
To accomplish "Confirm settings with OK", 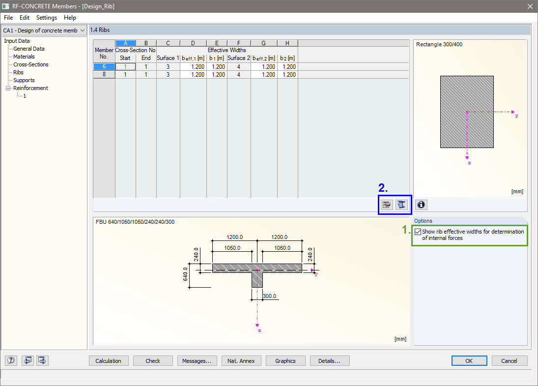I will click(469, 360).
